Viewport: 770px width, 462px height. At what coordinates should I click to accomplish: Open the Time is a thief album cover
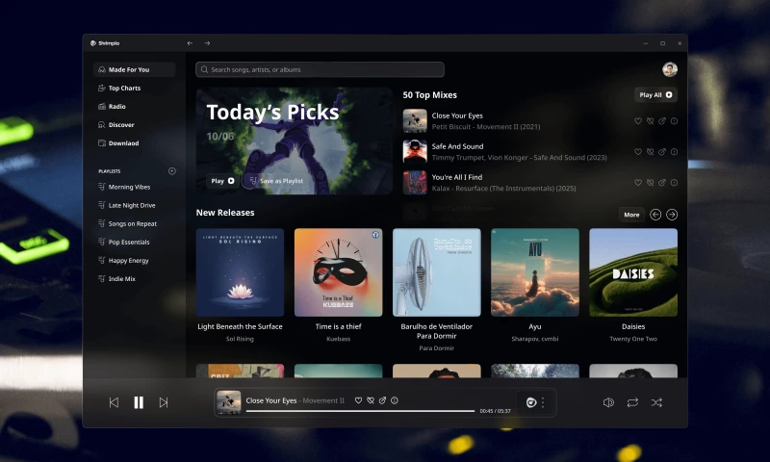(x=339, y=272)
